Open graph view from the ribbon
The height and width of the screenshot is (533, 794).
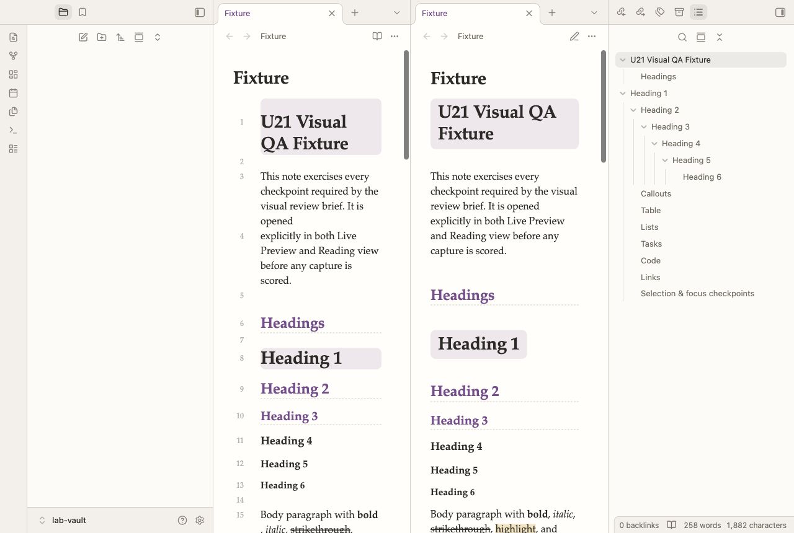(14, 56)
